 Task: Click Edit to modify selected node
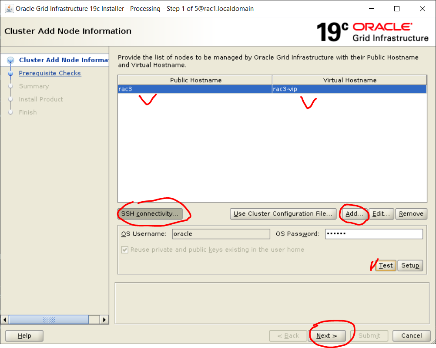pyautogui.click(x=382, y=214)
